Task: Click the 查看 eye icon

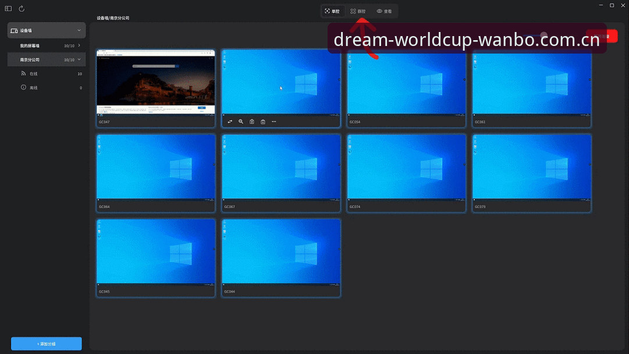Action: 379,11
